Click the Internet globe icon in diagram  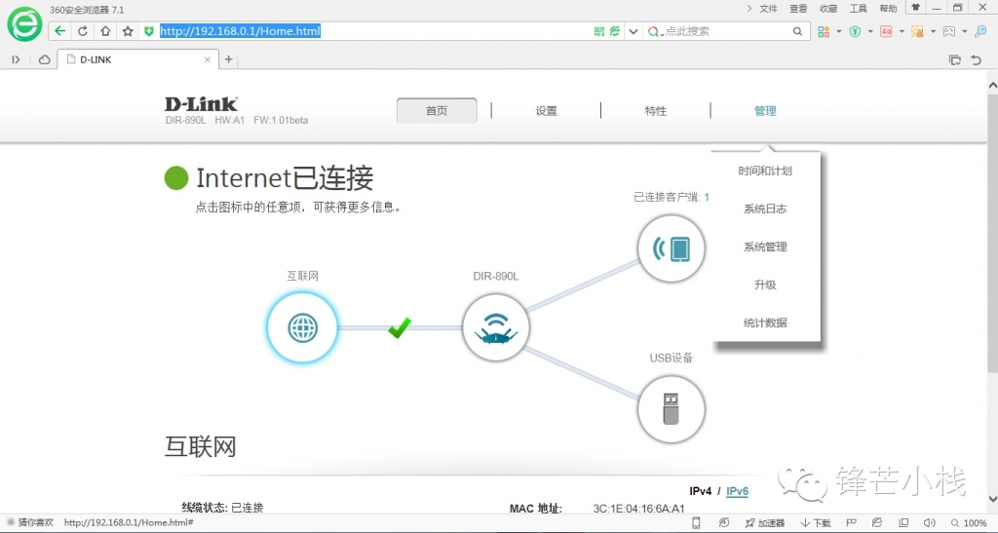(302, 328)
